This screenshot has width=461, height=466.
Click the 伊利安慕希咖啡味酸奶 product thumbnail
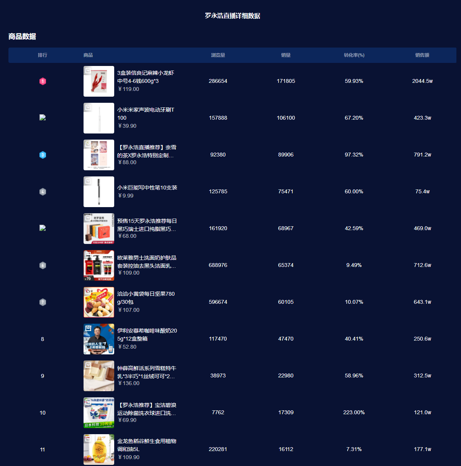coord(99,339)
